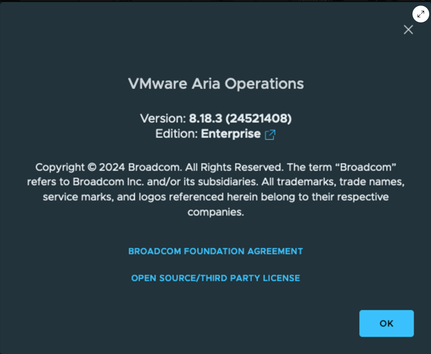Click the year 2024 in the copyright notice
The image size is (431, 354).
tap(112, 167)
